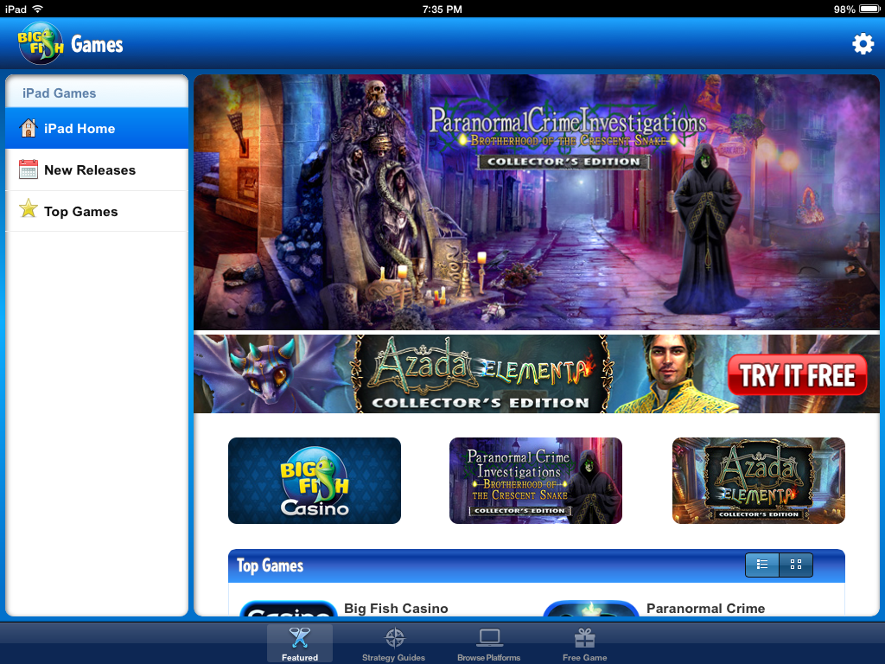
Task: Tap the Top Games section header text
Action: (x=270, y=565)
